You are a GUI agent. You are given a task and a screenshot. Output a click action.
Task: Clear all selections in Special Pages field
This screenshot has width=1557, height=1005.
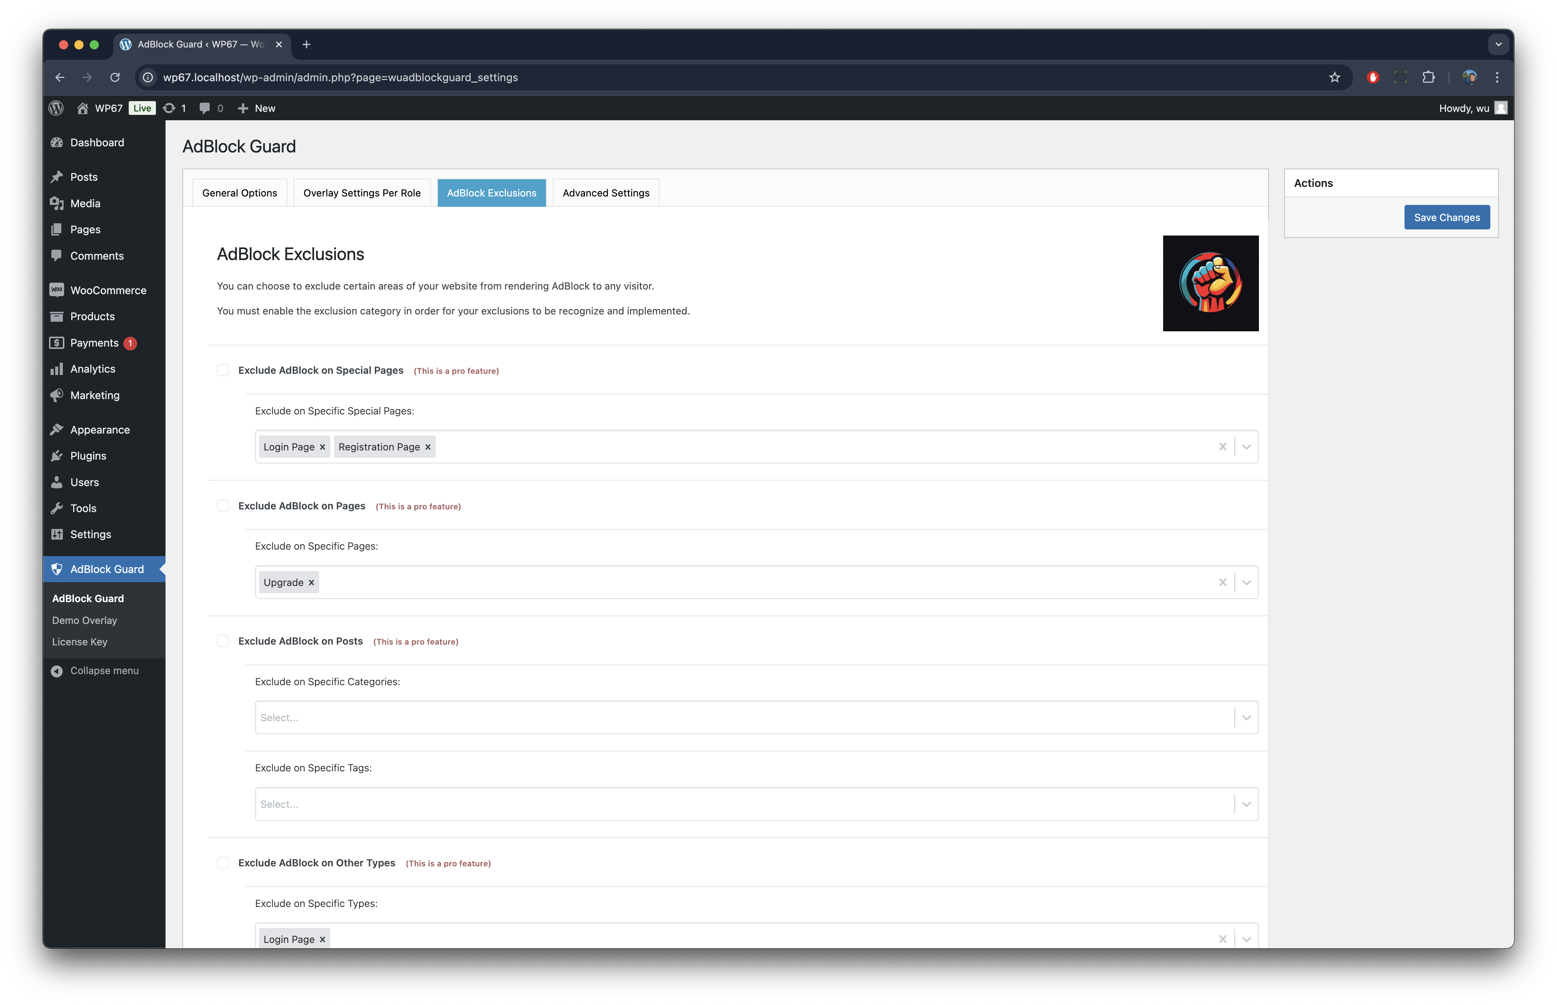tap(1222, 447)
